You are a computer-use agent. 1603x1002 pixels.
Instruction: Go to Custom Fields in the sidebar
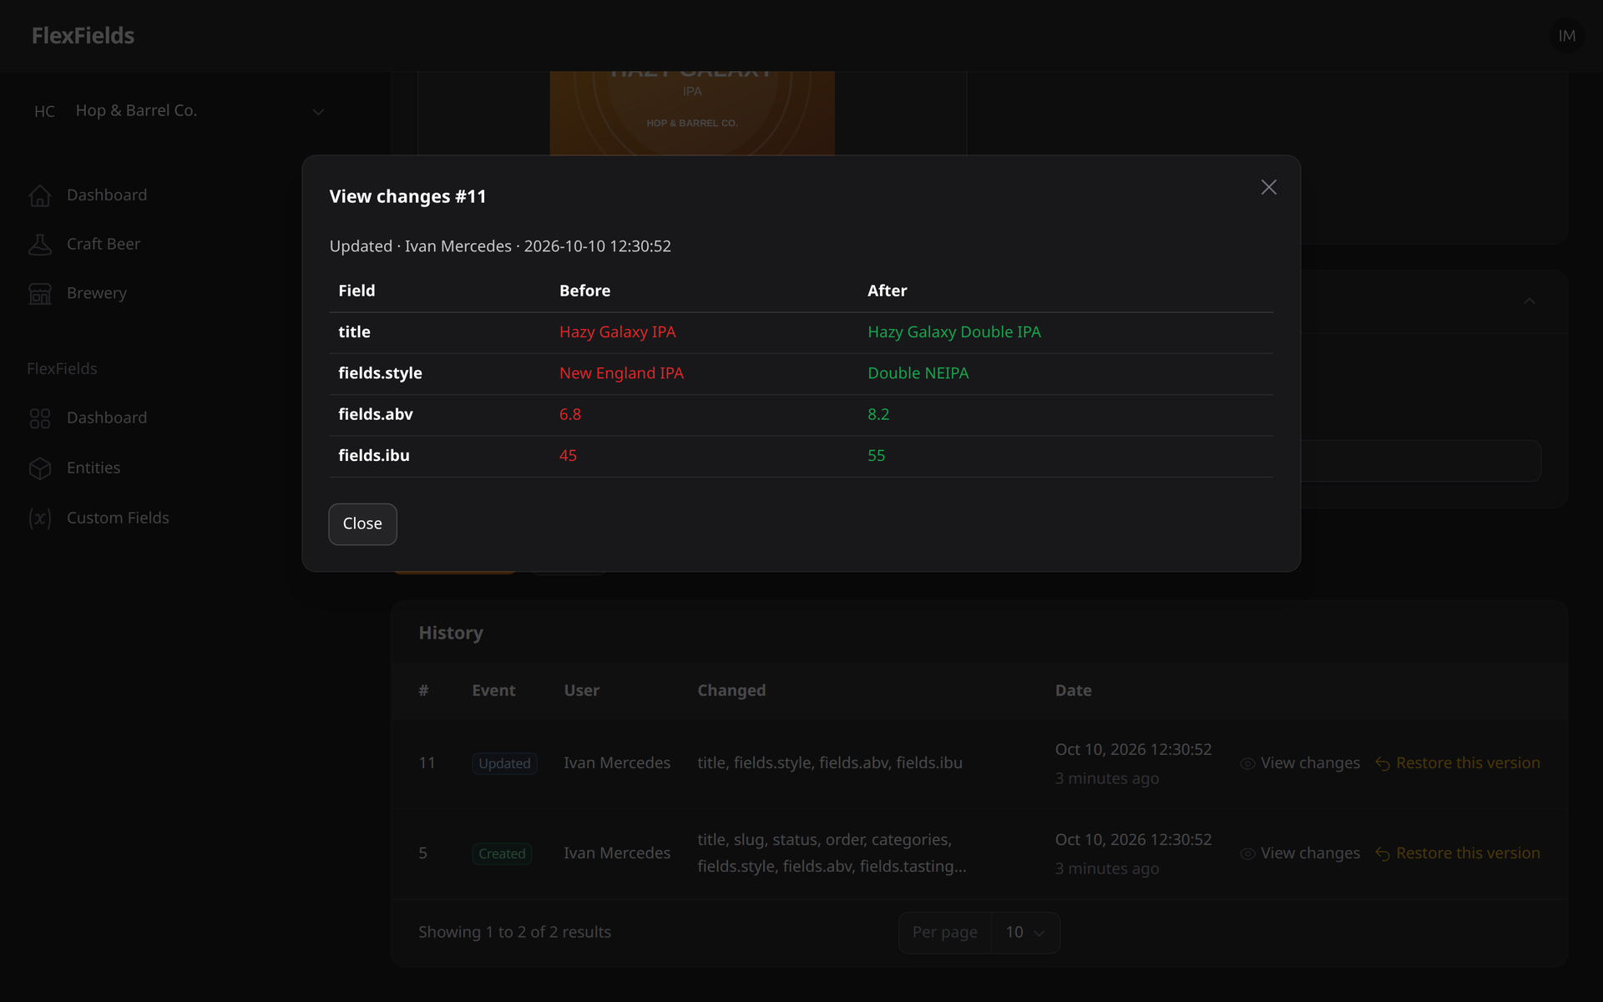(118, 518)
